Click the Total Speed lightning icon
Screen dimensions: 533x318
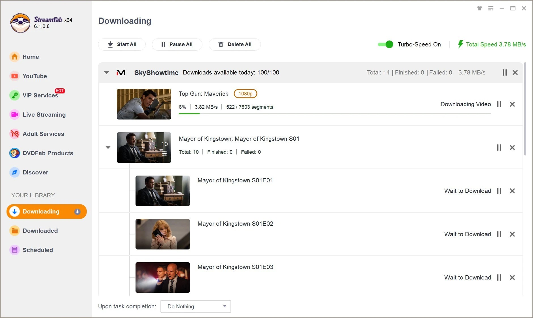tap(460, 44)
